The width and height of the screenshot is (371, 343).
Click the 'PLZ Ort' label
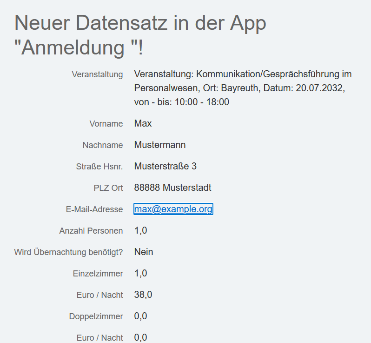pos(108,188)
